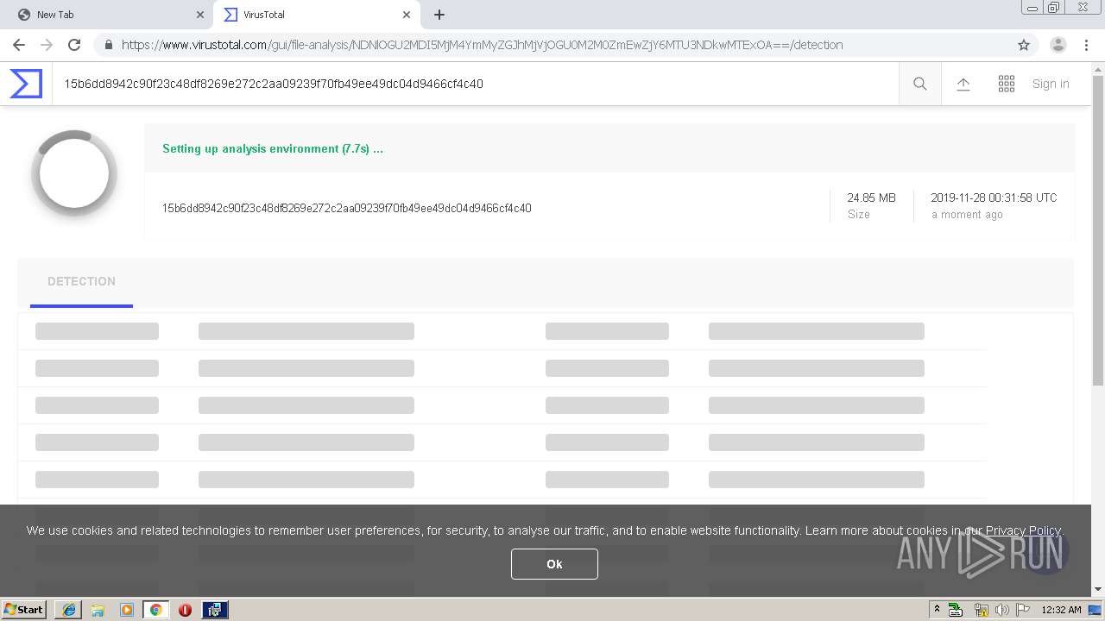Screen dimensions: 1105x621
Task: Click the volume speaker tray icon
Action: coord(1002,610)
